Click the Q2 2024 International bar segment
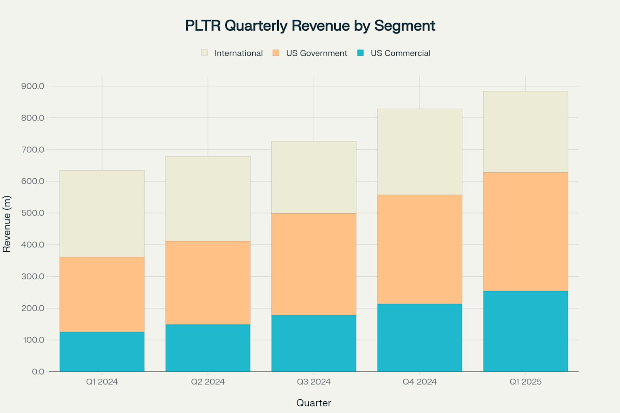Viewport: 620px width, 413px height. 208,199
